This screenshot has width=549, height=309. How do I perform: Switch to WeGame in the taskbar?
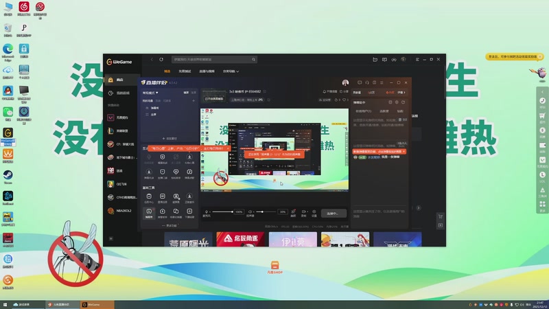[97, 305]
